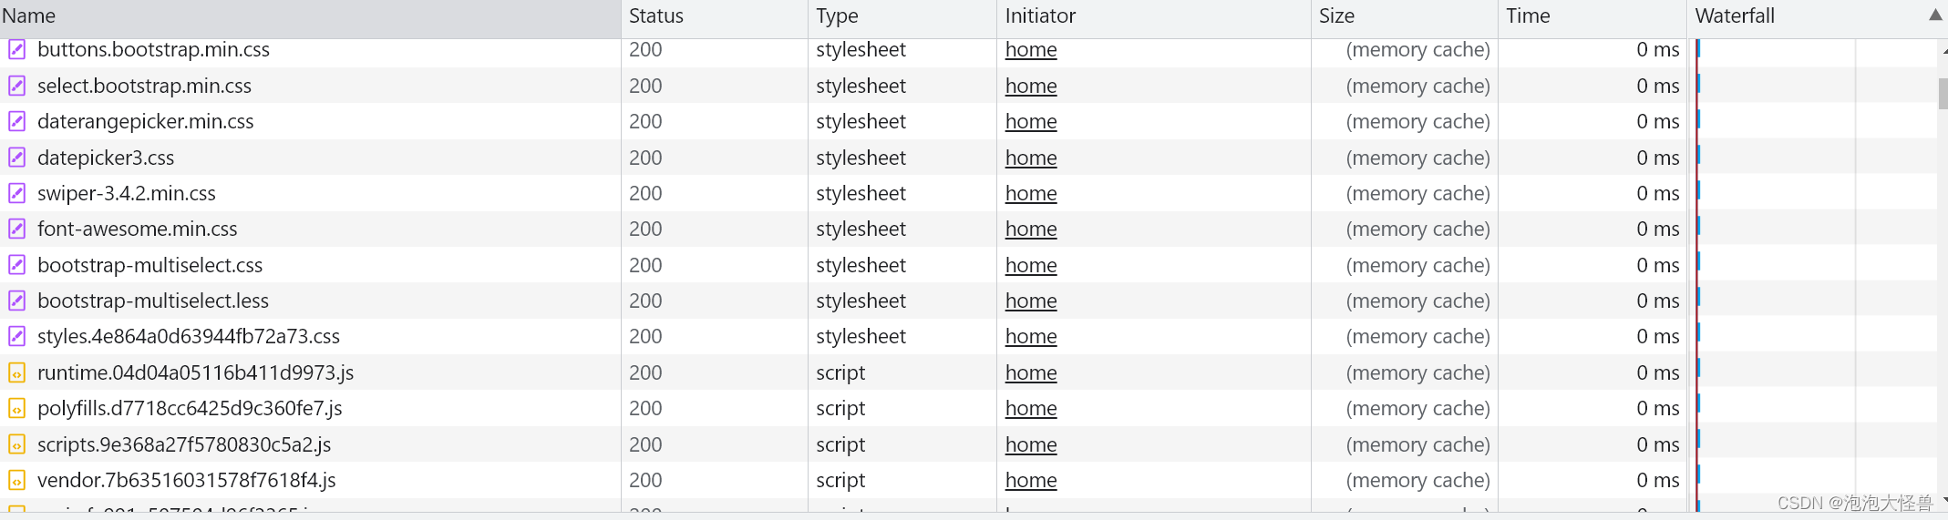Click stylesheet icon beside bootstrap-multiselect.less
The height and width of the screenshot is (520, 1948).
16,301
